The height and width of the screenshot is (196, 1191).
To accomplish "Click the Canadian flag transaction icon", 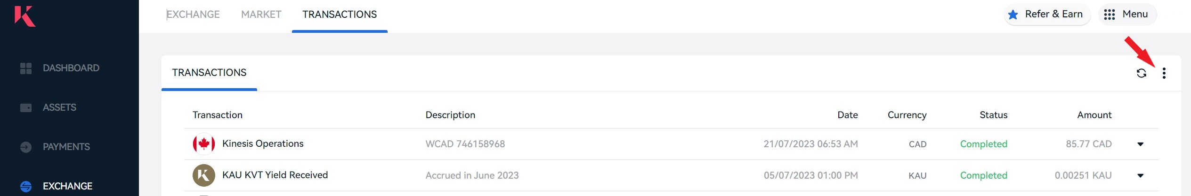I will point(204,144).
